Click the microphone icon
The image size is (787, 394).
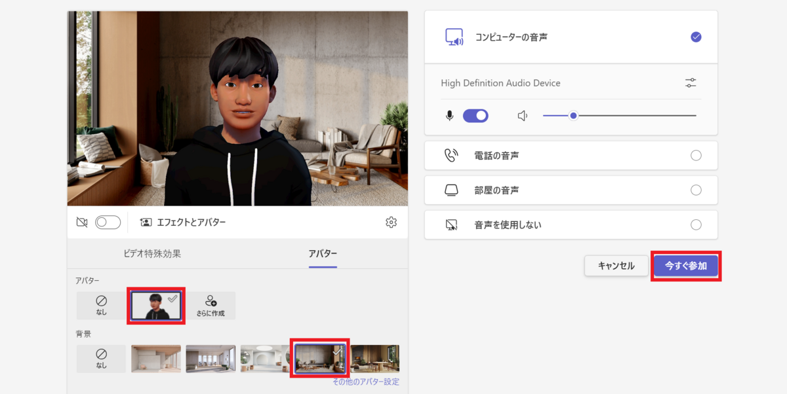(x=449, y=116)
